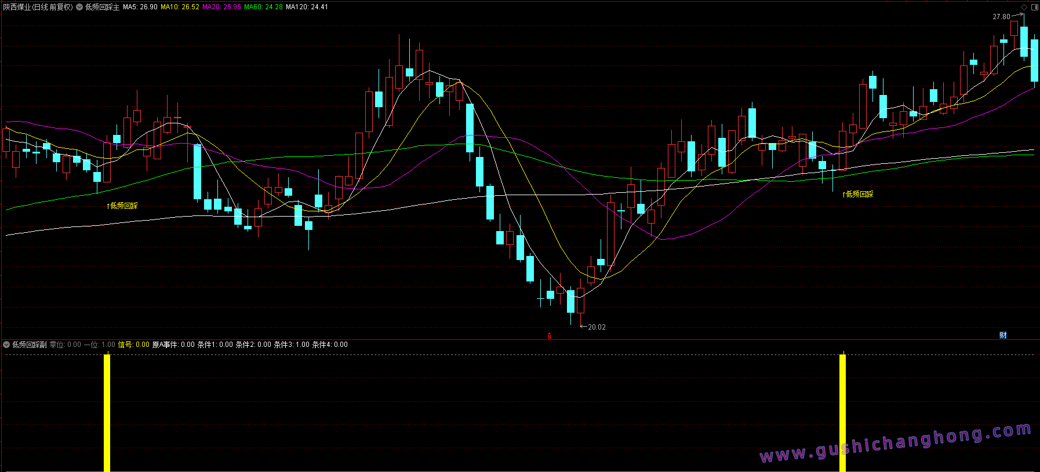The width and height of the screenshot is (1040, 472).
Task: Click the yellow 信号: 0.00 value
Action: click(x=134, y=345)
